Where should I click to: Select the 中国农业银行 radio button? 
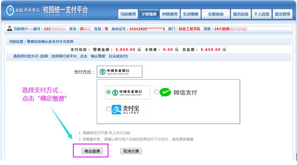[109, 92]
